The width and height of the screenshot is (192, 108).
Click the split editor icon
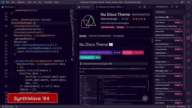145,7
